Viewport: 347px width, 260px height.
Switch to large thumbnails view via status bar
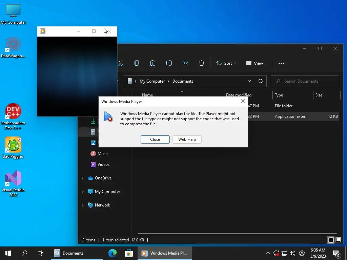coord(338,240)
